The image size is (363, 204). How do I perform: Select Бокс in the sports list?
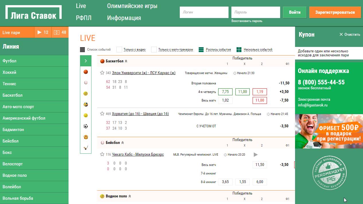point(34,152)
